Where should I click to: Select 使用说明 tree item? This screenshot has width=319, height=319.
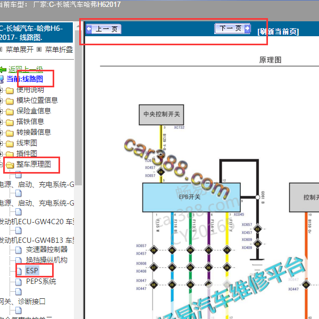click(x=30, y=89)
